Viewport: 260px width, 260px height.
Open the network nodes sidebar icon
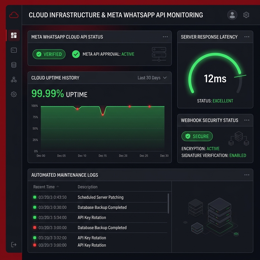(x=14, y=79)
